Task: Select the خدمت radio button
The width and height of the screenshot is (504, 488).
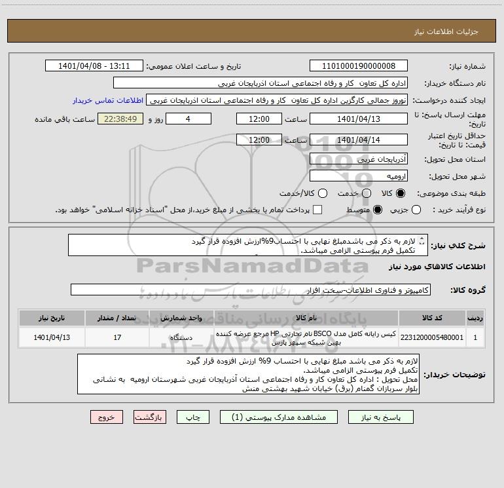Action: 367,193
